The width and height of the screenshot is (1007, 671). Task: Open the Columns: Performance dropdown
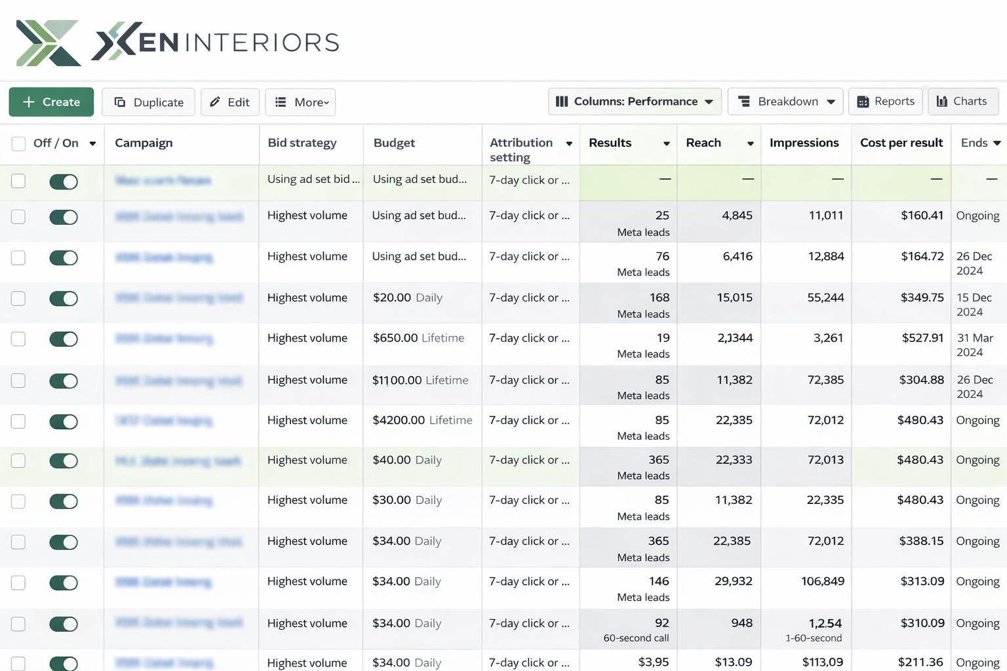(635, 102)
